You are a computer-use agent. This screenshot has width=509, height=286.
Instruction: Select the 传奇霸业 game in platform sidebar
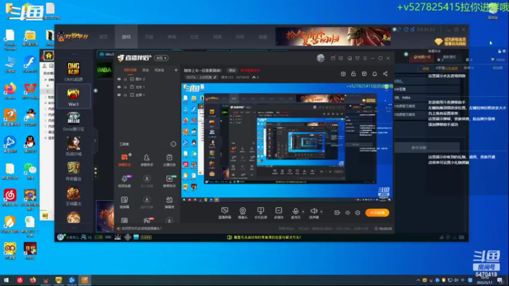(x=73, y=171)
